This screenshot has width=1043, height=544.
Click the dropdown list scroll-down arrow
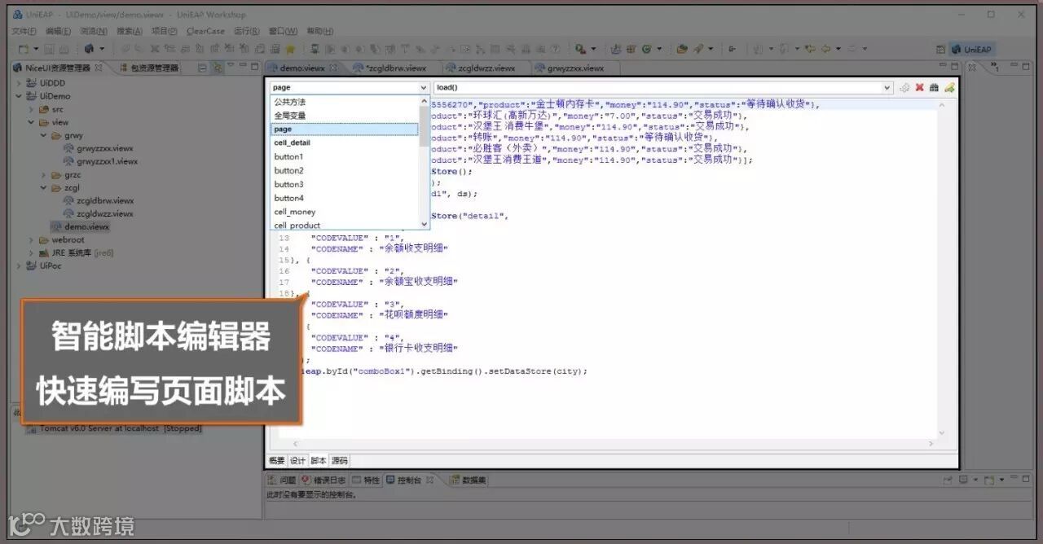pos(424,224)
